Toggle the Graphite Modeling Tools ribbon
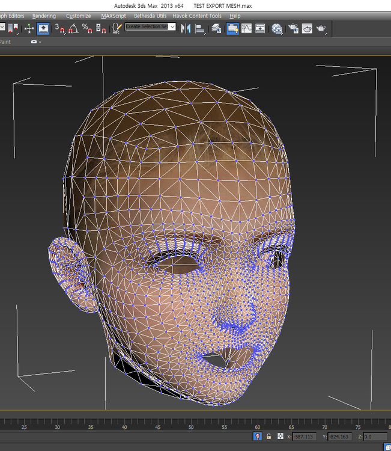 click(x=232, y=28)
